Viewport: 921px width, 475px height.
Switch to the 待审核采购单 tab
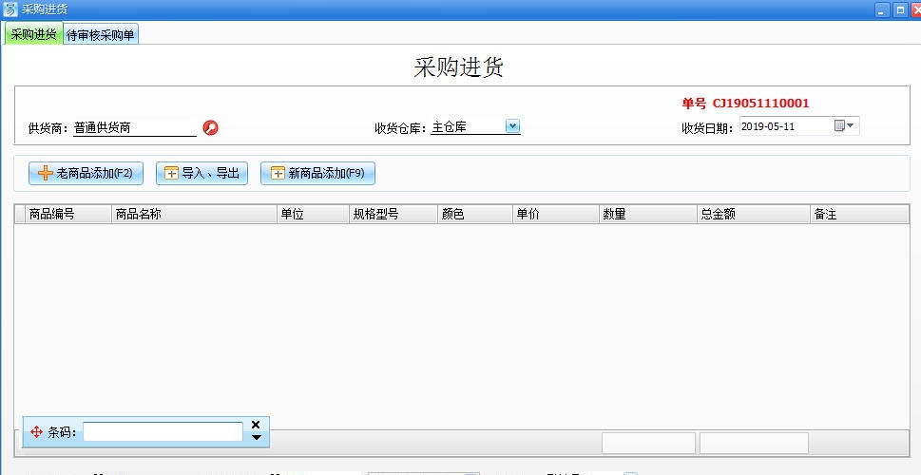pyautogui.click(x=101, y=35)
